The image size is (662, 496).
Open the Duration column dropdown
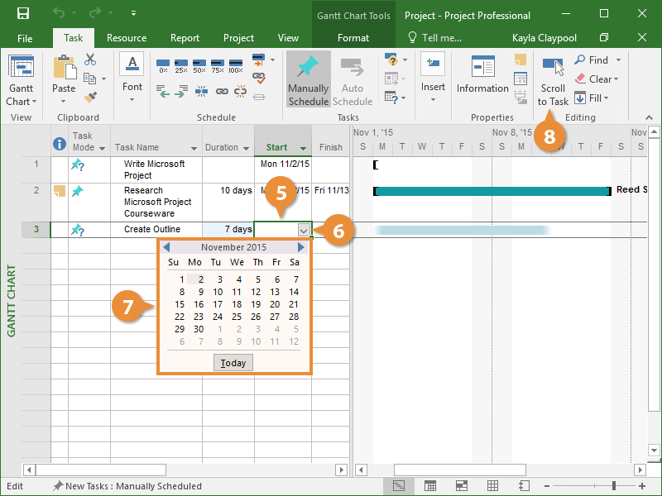click(x=246, y=149)
